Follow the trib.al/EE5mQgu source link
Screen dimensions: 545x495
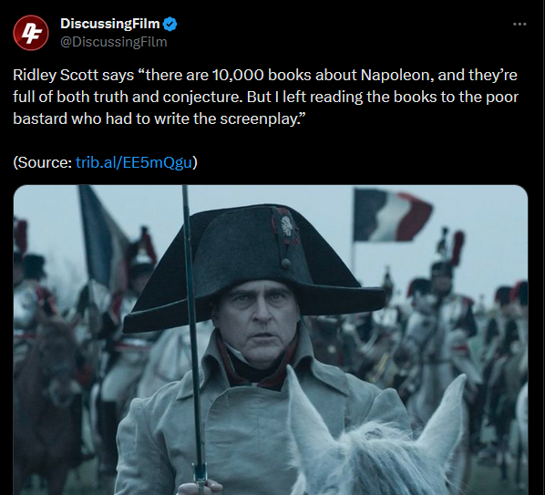(x=134, y=162)
